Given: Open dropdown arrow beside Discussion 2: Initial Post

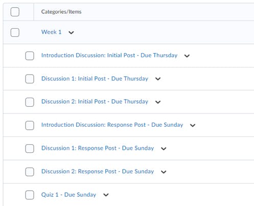Looking at the screenshot, I should click(158, 102).
